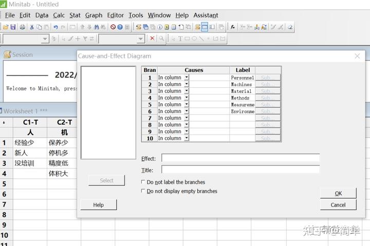The image size is (370, 246).
Task: Expand the branch 2 In column dropdown
Action: click(187, 84)
